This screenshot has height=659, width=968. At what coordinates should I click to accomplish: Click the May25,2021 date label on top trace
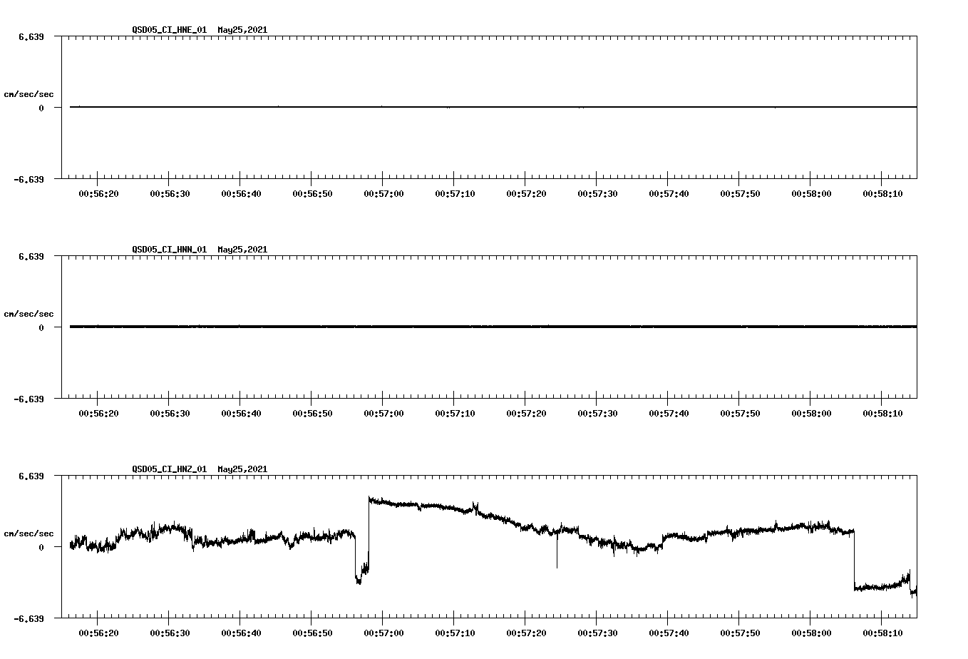click(x=242, y=30)
